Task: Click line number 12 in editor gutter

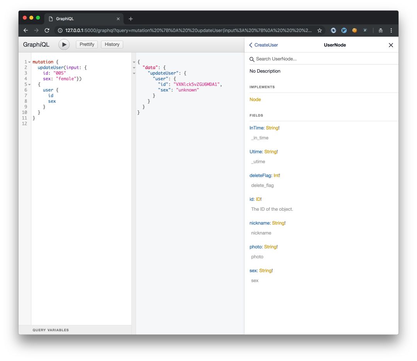Action: 24,124
